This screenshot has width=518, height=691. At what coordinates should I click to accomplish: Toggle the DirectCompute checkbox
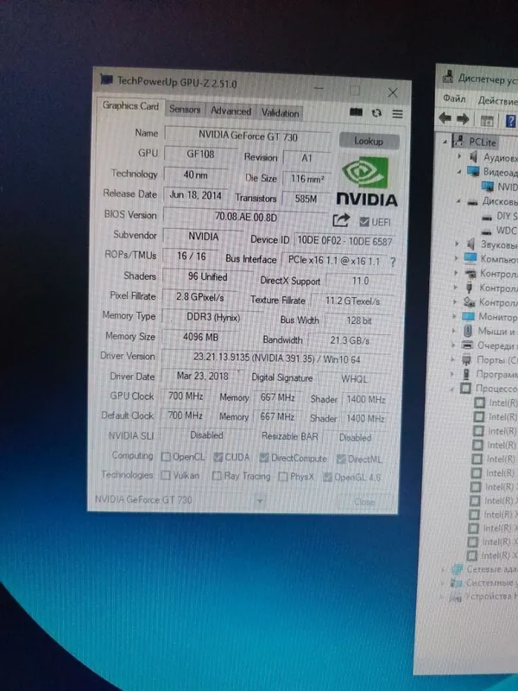point(264,459)
